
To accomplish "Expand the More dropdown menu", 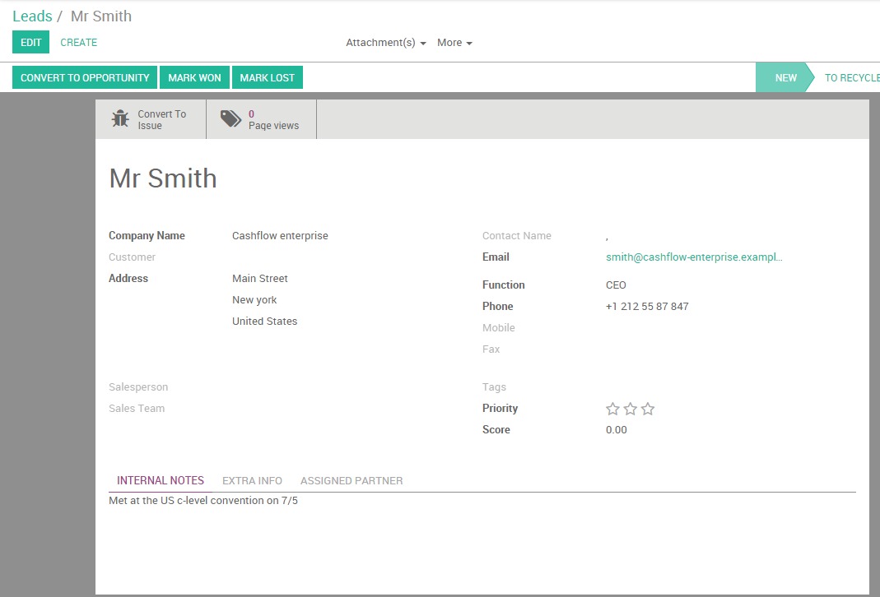I will pos(454,43).
